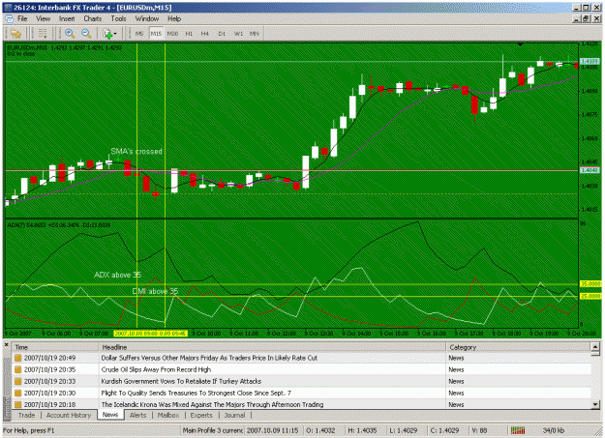Click news icon for 2007/10/19 20:35 row
This screenshot has width=605, height=438.
pyautogui.click(x=17, y=369)
